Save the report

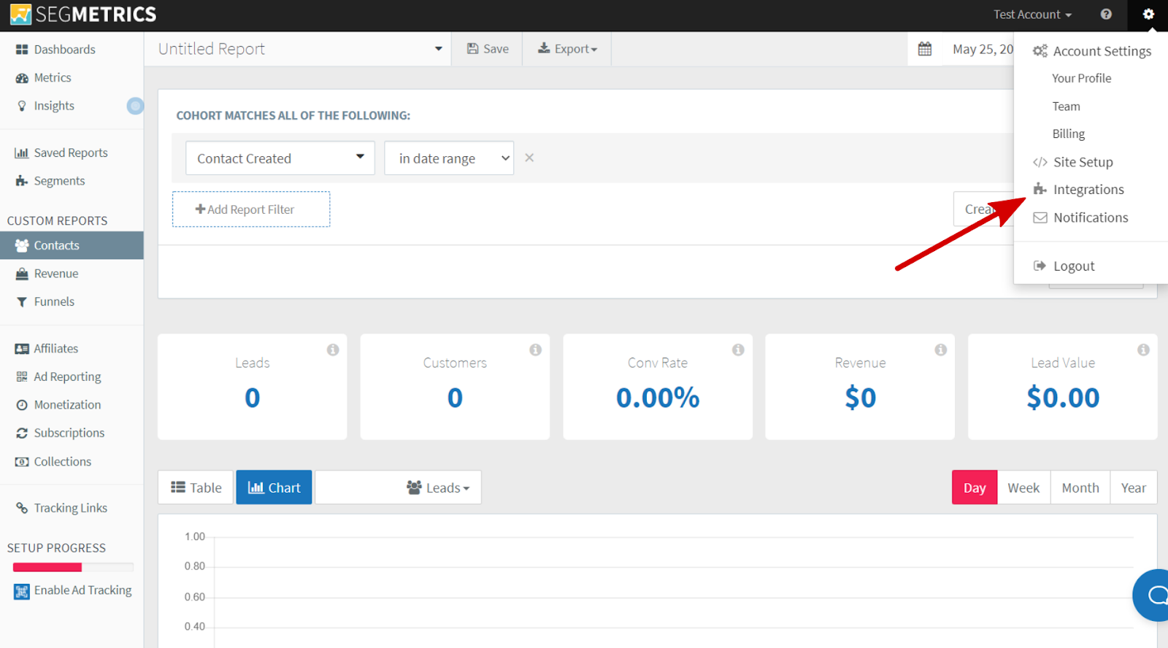click(x=488, y=49)
